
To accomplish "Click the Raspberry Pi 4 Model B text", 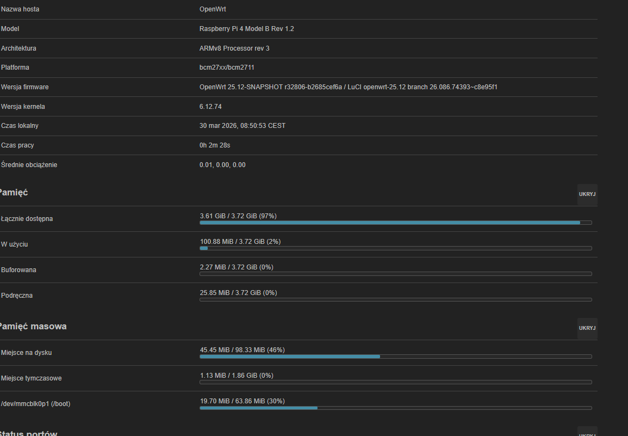I will pos(246,29).
